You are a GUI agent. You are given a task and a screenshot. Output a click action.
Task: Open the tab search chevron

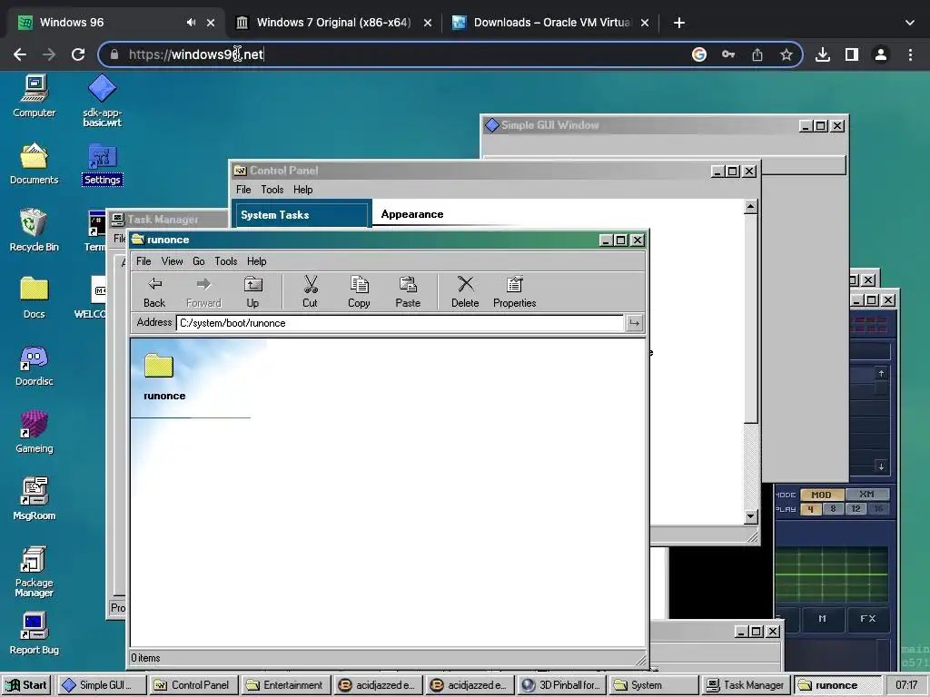click(910, 23)
